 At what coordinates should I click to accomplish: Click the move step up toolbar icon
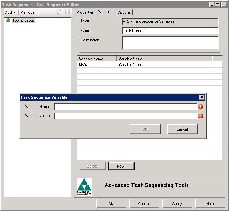click(x=60, y=12)
